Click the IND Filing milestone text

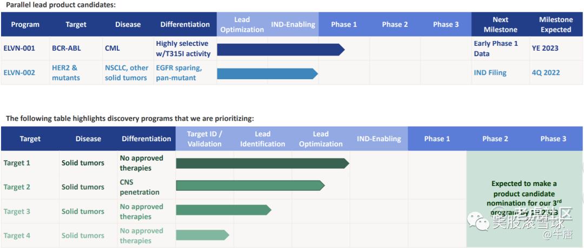point(490,73)
